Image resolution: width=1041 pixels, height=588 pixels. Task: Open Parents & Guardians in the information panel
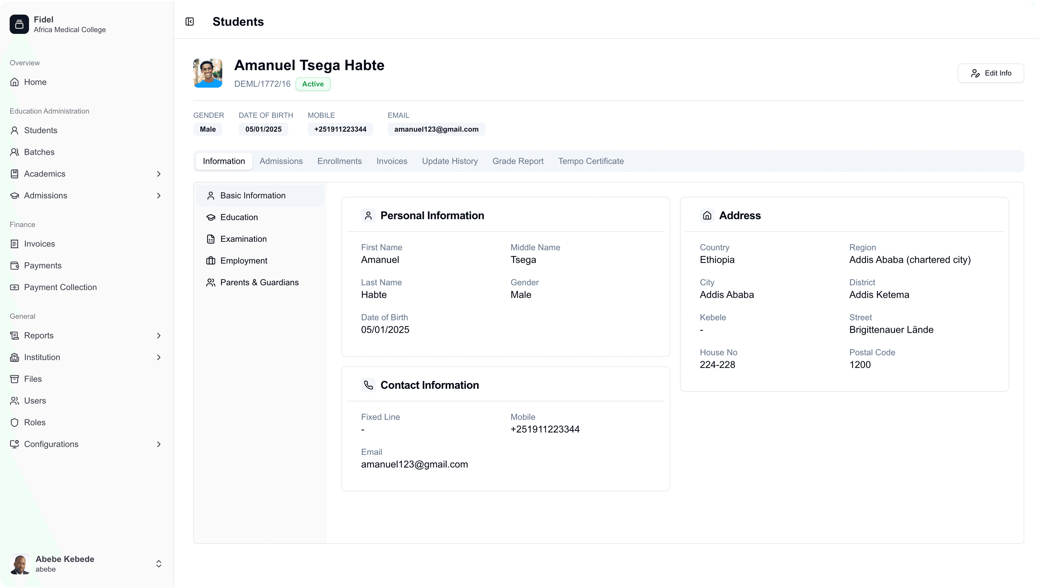[x=260, y=282]
